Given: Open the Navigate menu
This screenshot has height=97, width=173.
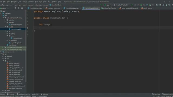Looking at the screenshot, I should click(14, 2).
